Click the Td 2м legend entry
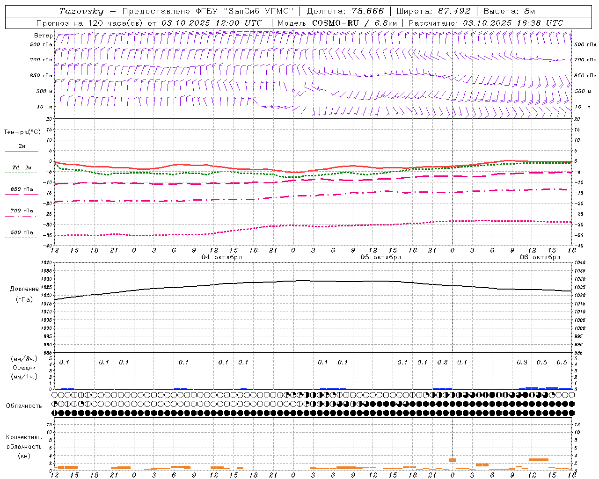The width and height of the screenshot is (599, 479). tap(22, 167)
